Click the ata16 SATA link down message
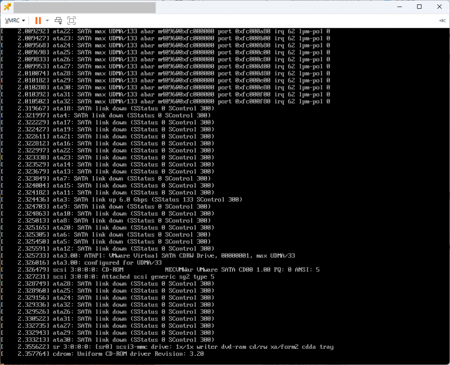Viewport: 450px width, 365px height. pos(108,144)
